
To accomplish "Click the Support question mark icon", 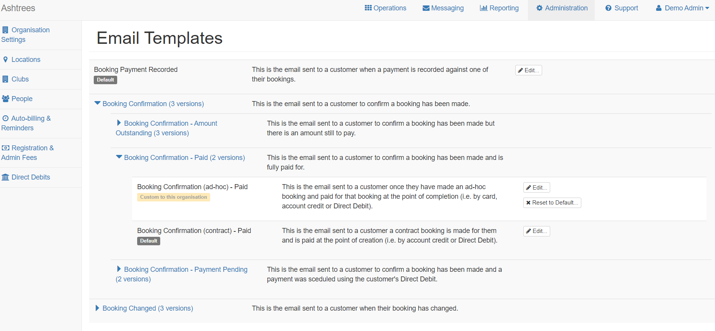I will tap(608, 8).
